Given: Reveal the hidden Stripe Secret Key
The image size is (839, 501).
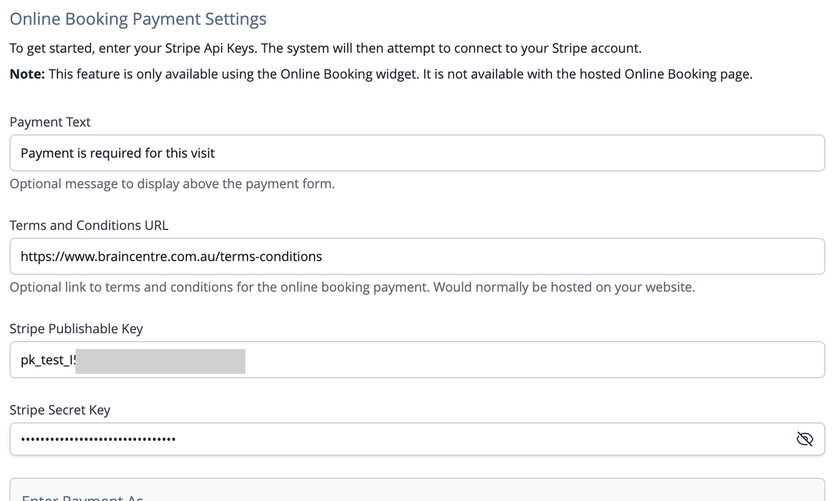Looking at the screenshot, I should point(804,439).
